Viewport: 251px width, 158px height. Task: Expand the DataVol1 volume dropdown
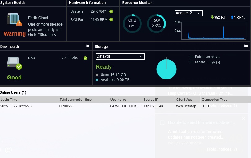click(120, 57)
